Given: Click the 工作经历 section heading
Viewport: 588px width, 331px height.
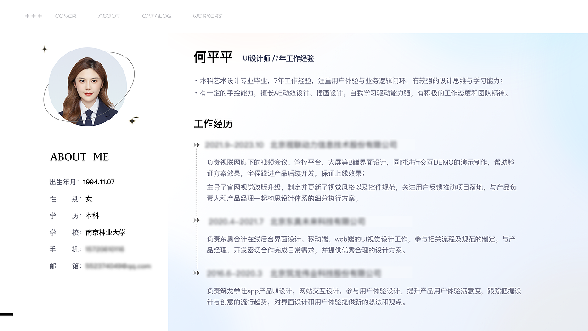Looking at the screenshot, I should (213, 124).
